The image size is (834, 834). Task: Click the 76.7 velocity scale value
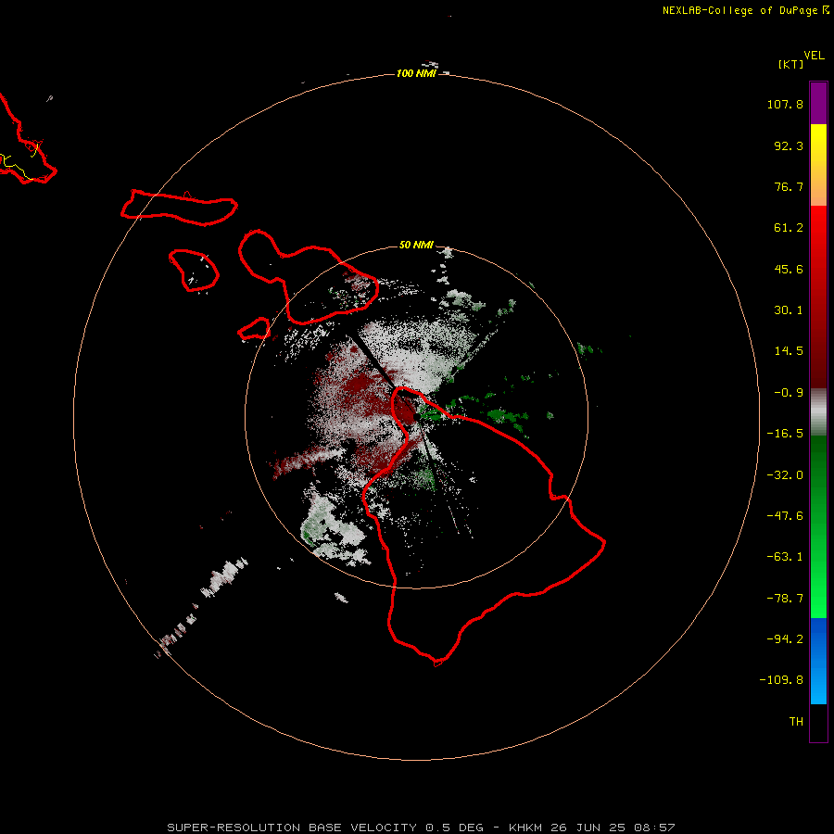(x=789, y=186)
